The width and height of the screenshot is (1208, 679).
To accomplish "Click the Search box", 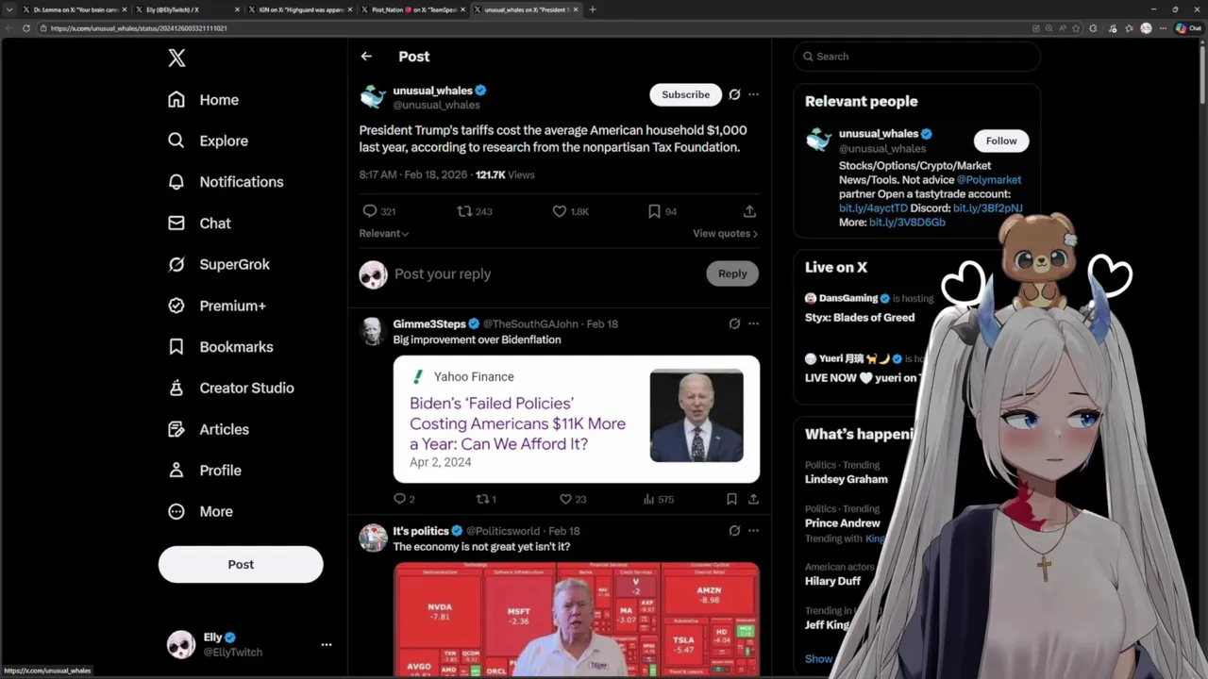I will 916,57.
